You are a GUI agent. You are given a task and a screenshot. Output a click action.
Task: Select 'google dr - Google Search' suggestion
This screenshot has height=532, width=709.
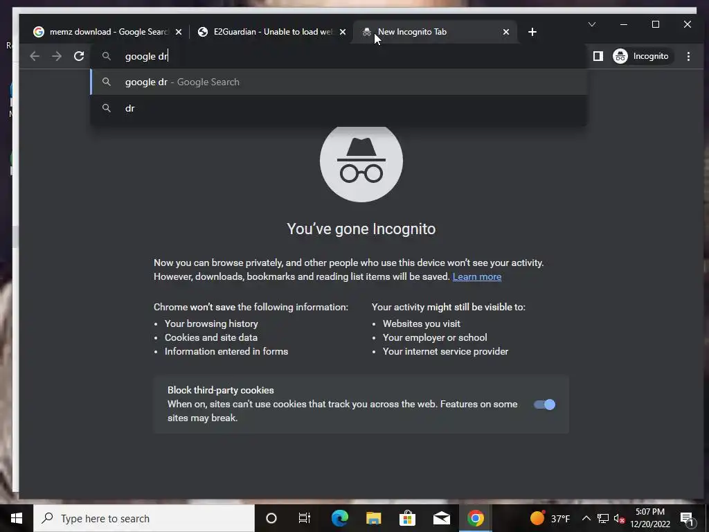click(339, 82)
